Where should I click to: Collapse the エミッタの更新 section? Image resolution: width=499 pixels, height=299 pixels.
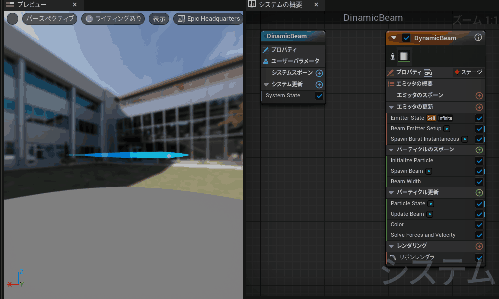[x=391, y=107]
